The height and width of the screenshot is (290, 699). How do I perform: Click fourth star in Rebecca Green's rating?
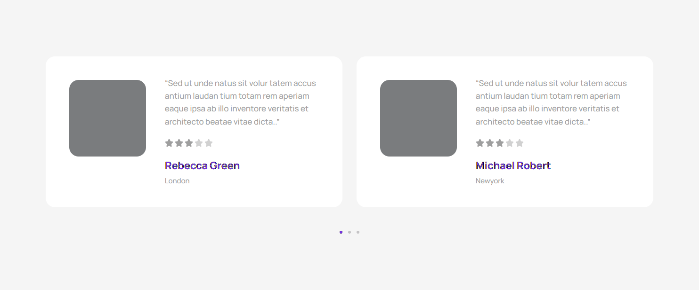click(199, 143)
